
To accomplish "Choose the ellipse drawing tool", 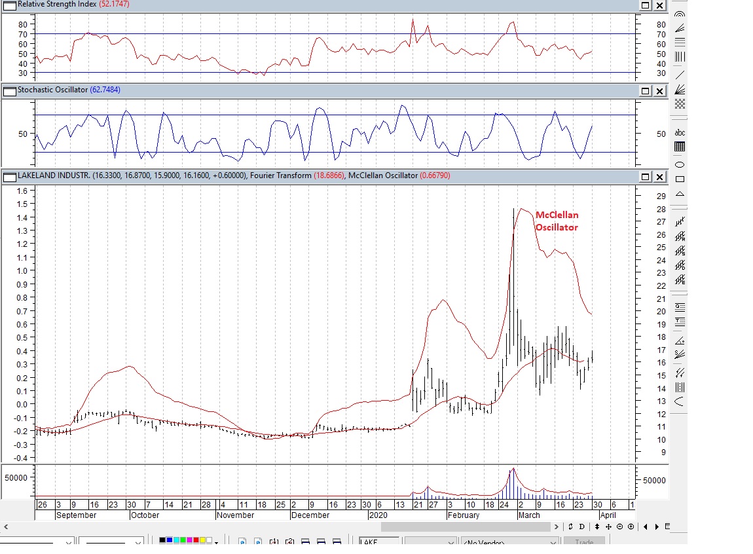I will pos(680,164).
